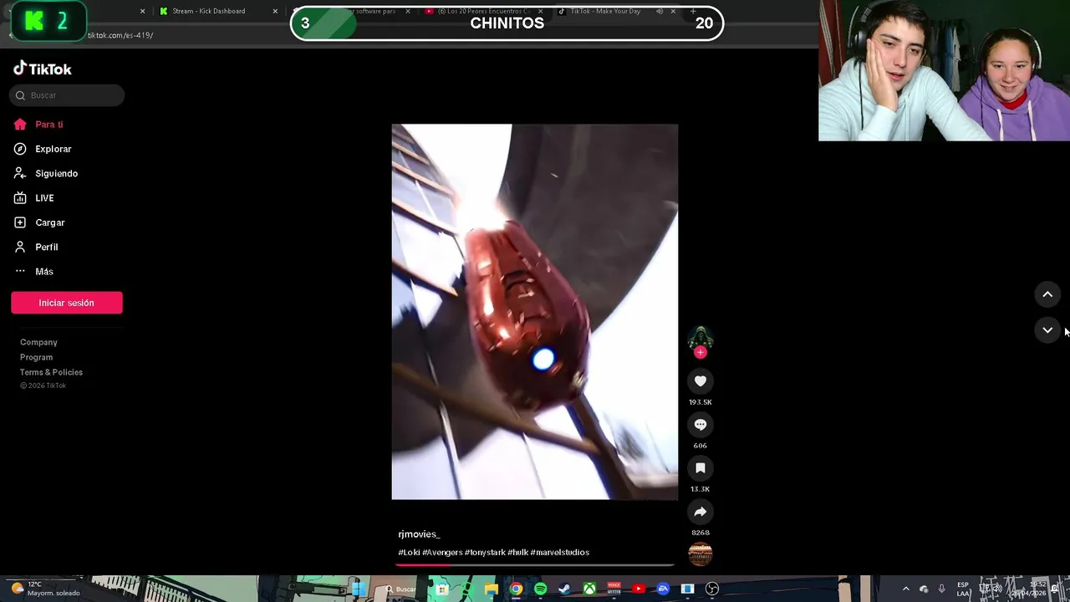1070x602 pixels.
Task: Open the YouTube taskbar icon
Action: point(639,589)
